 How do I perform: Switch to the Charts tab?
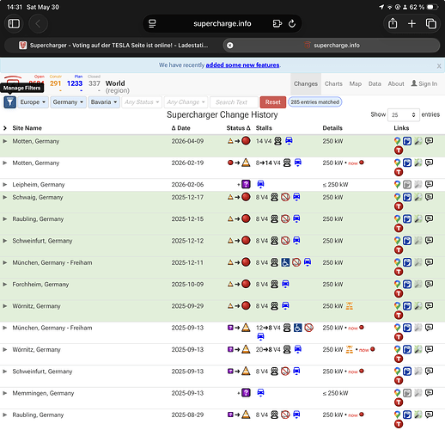pos(333,83)
